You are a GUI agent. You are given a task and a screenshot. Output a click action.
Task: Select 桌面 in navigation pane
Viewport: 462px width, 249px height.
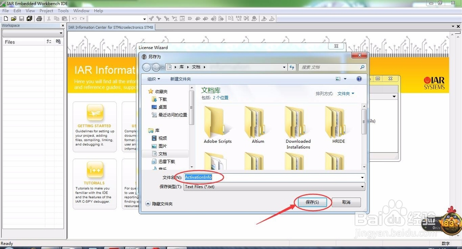pyautogui.click(x=160, y=107)
